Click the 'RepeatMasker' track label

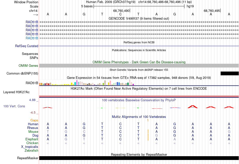[x=28, y=158]
